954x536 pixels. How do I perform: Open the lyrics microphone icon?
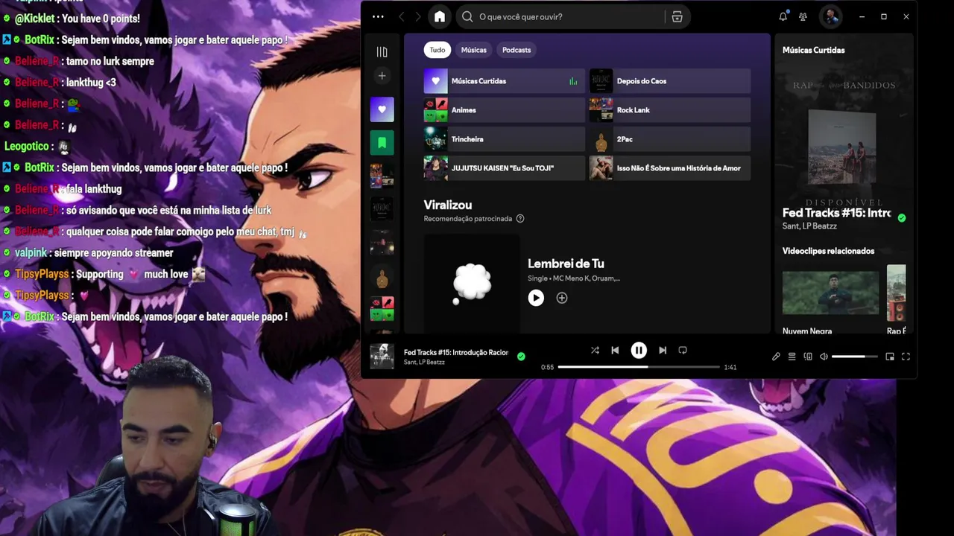coord(776,357)
